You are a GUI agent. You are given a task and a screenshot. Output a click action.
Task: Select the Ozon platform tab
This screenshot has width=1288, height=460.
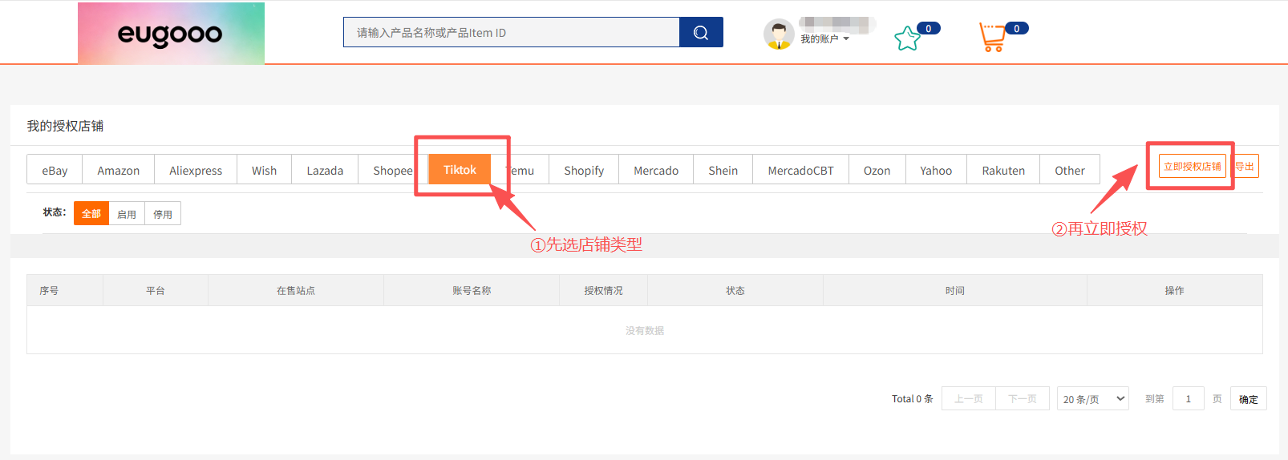tap(877, 170)
